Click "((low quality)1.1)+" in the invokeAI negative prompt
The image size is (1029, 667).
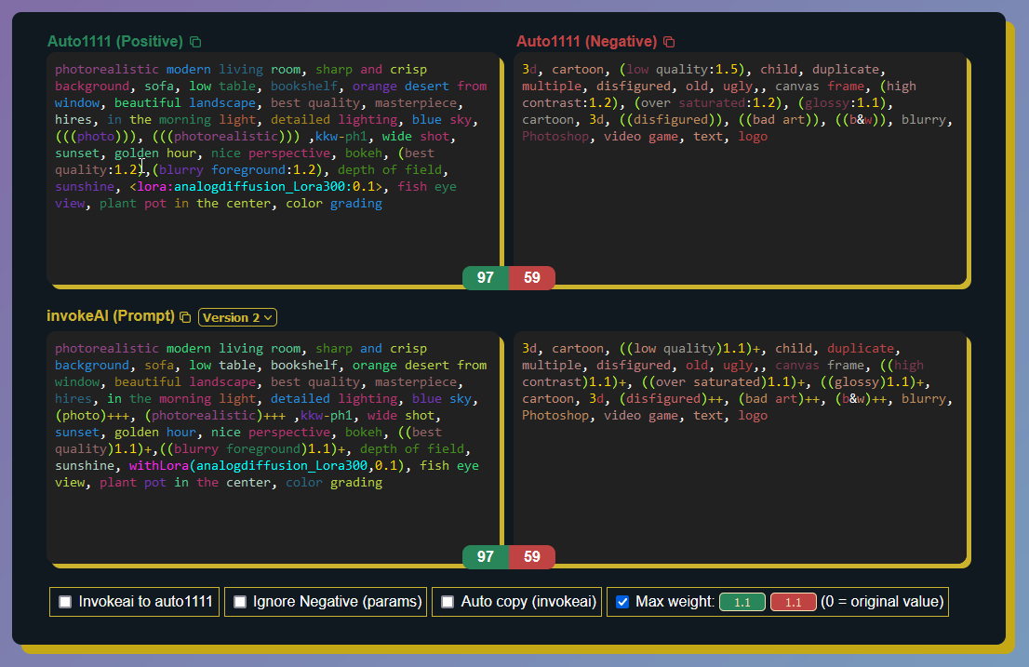pos(689,349)
